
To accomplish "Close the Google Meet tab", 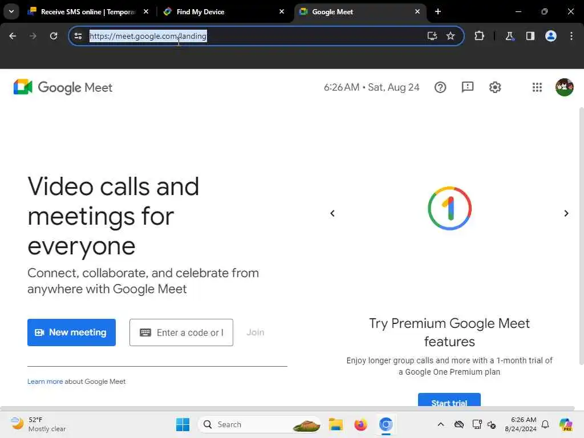I will tap(417, 11).
